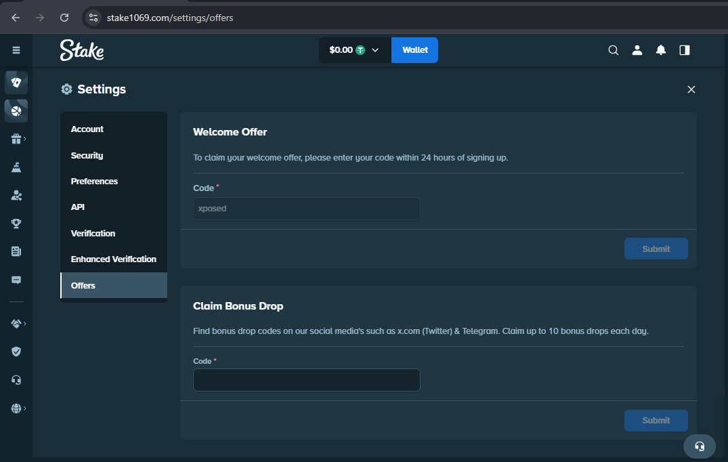
Task: Open the Blog newspaper icon
Action: click(x=16, y=251)
